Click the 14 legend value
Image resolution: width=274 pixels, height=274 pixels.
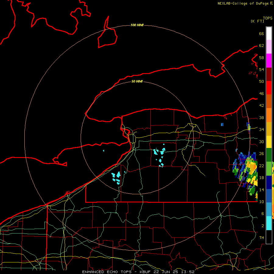(262, 190)
